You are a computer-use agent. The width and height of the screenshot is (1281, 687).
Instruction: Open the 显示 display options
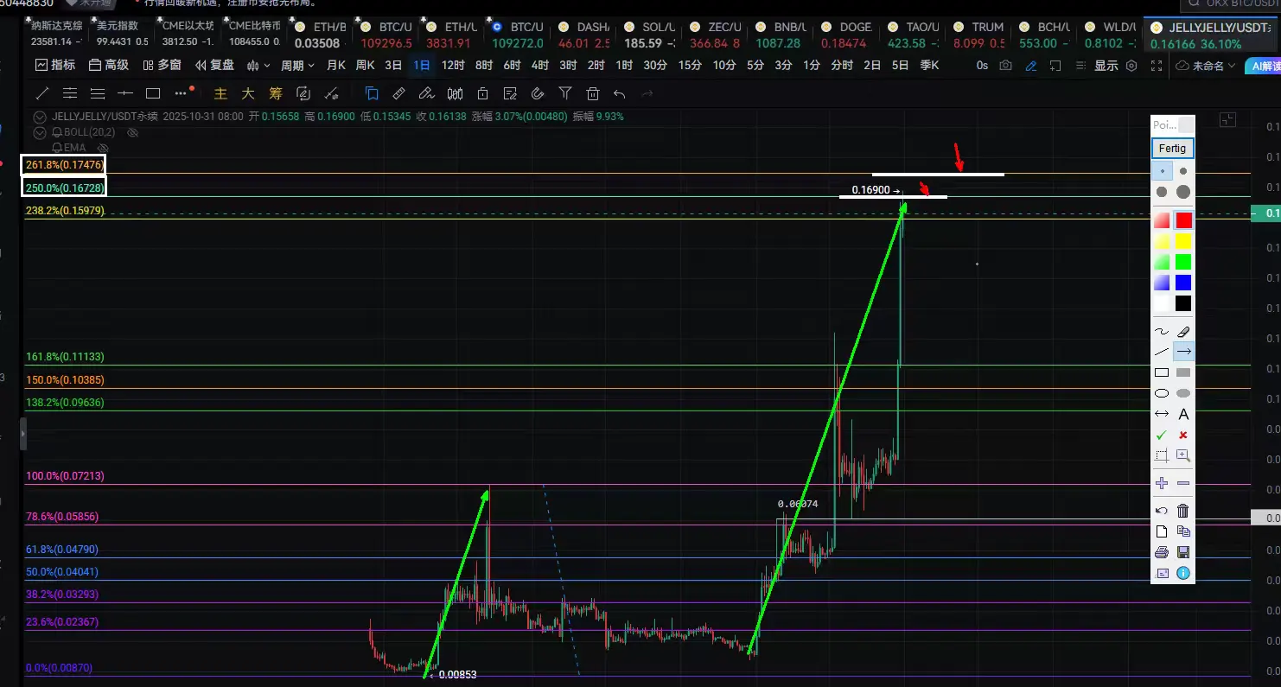click(1106, 65)
